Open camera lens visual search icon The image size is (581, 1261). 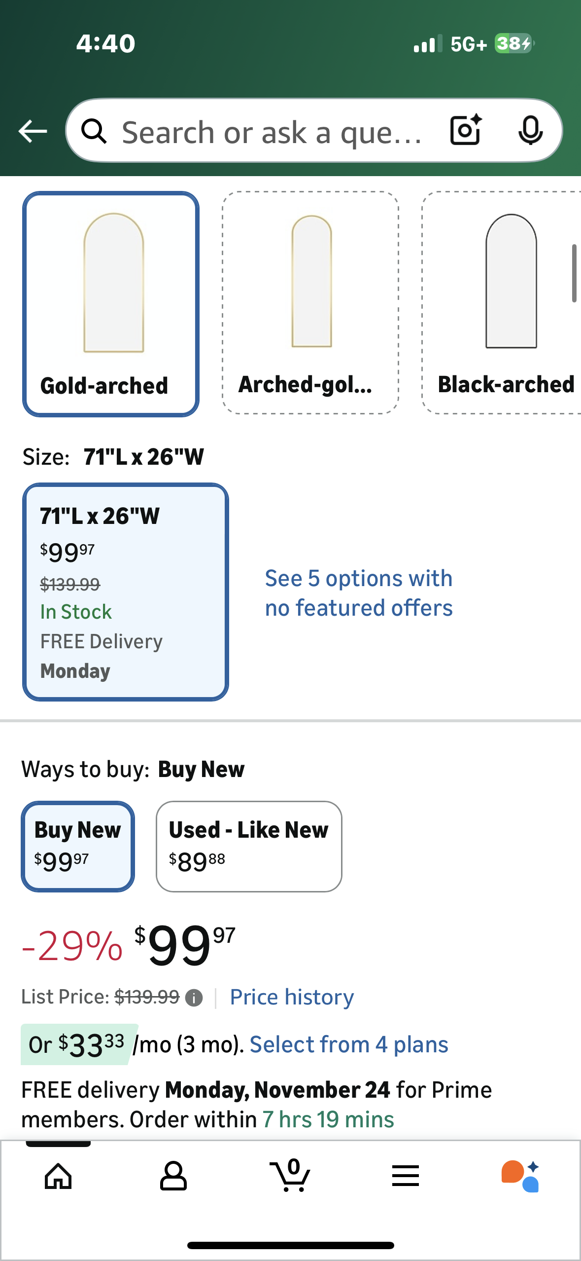pos(465,130)
